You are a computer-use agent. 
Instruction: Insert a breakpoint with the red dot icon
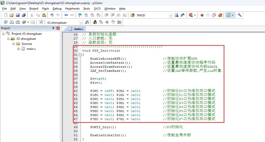pyautogui.click(x=202, y=15)
